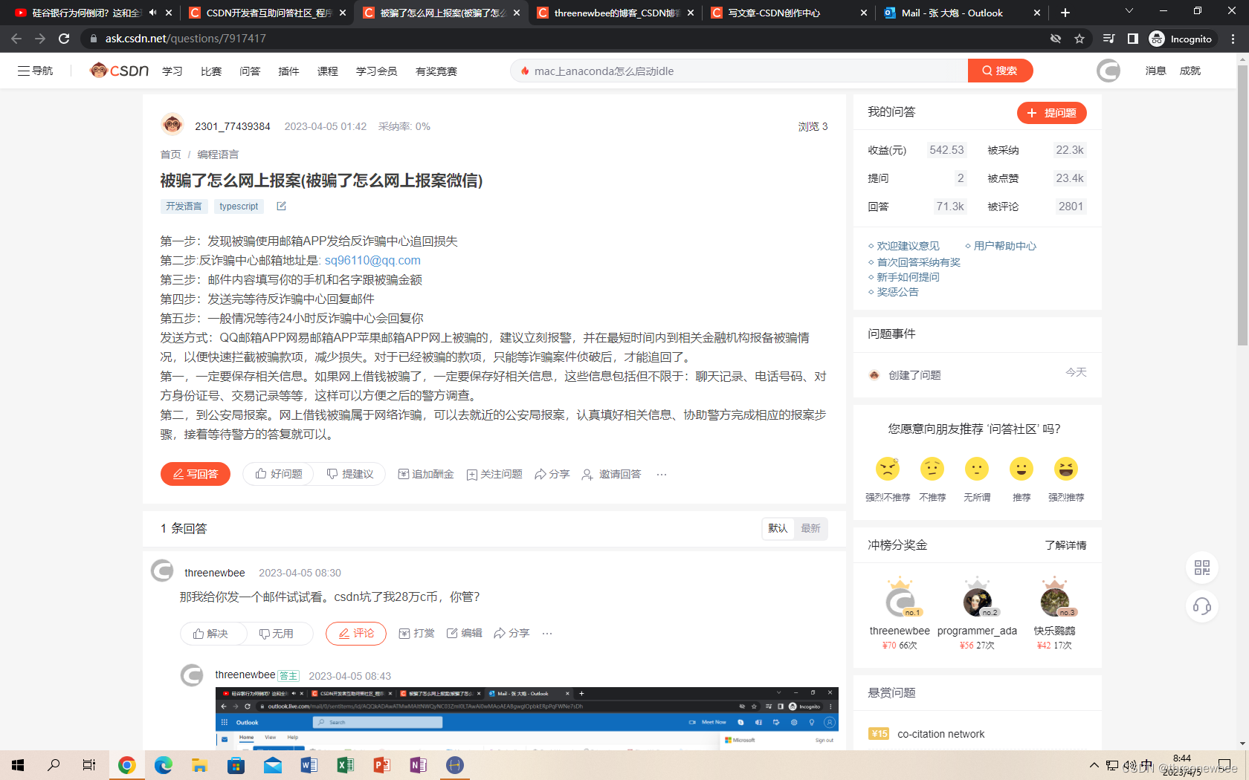The image size is (1249, 780).
Task: Mark the answer as 解决
Action: [210, 634]
